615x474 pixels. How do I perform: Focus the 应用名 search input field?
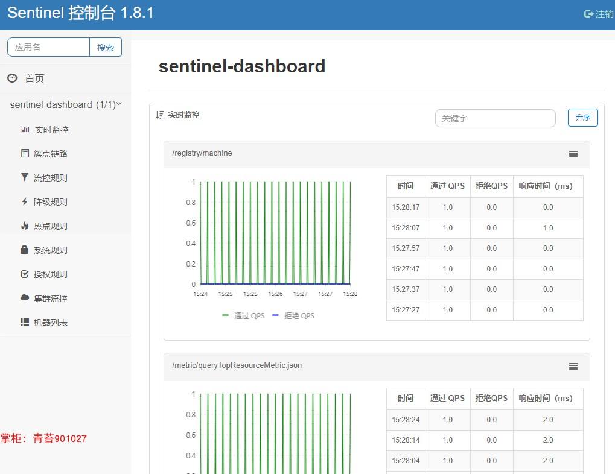coord(49,48)
